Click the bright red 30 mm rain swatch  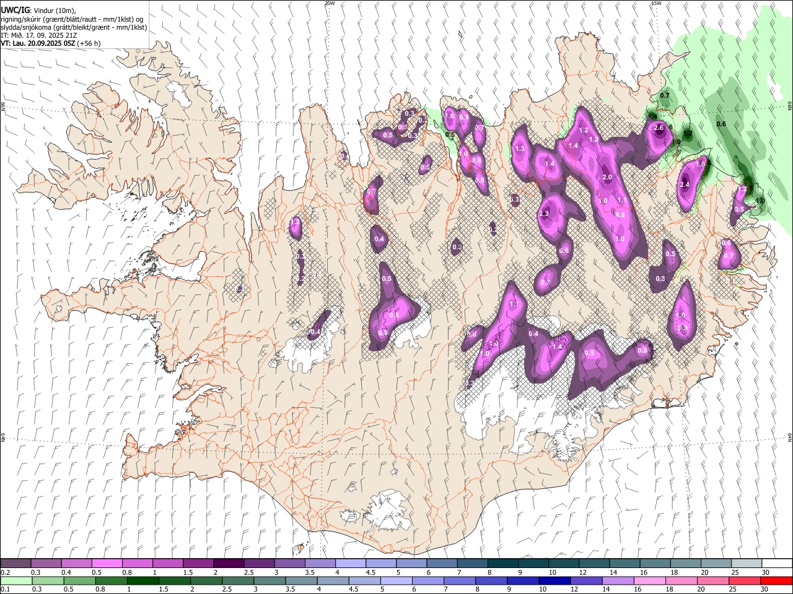[776, 580]
